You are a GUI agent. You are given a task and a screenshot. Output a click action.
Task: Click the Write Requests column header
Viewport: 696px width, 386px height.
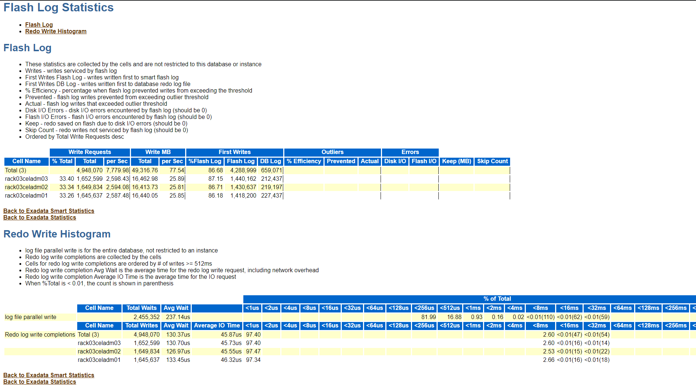click(90, 152)
